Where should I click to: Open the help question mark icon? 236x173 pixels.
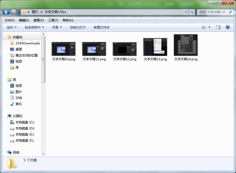tap(228, 27)
